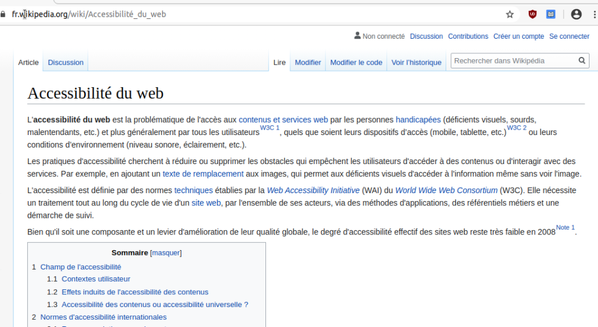Open the World Wide Web Consortium link
Viewport: 598px width, 327px height.
(446, 190)
